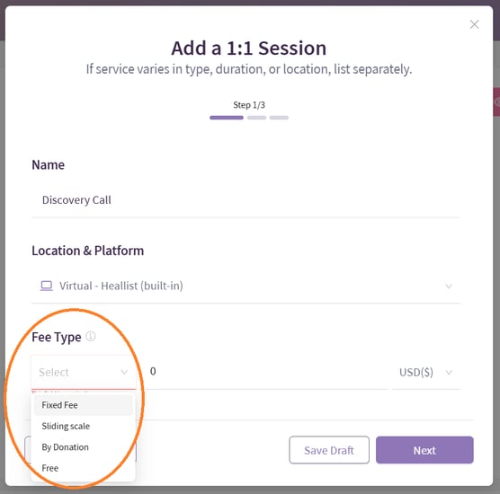Viewport: 500px width, 494px height.
Task: Click the chevron inside the Select box
Action: click(124, 372)
